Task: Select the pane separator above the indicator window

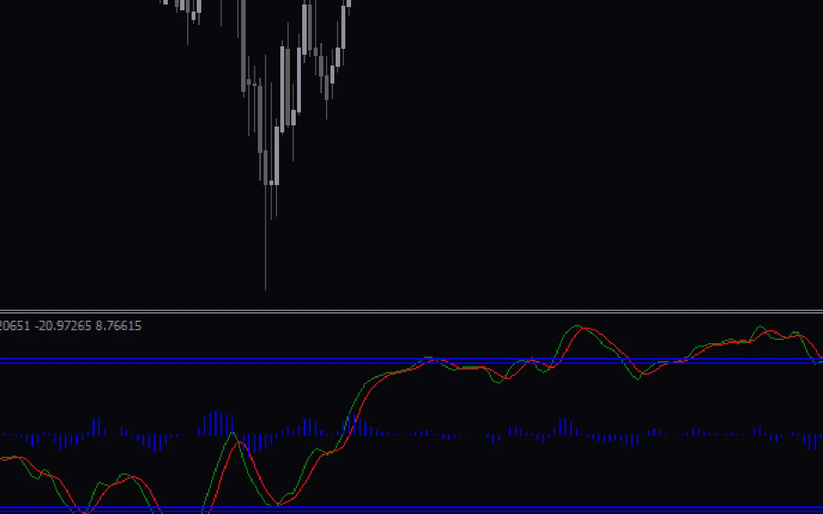Action: tap(411, 312)
